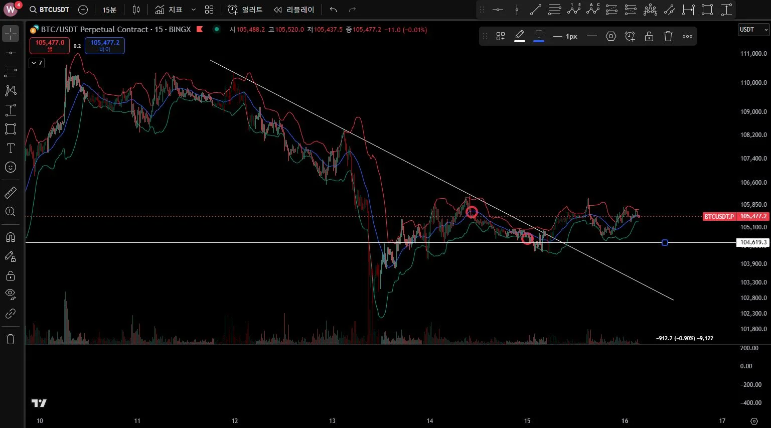This screenshot has width=771, height=428.
Task: Open the USDT currency dropdown
Action: (x=753, y=30)
